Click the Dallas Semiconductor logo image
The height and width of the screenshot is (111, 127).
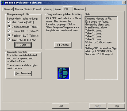click(63, 73)
